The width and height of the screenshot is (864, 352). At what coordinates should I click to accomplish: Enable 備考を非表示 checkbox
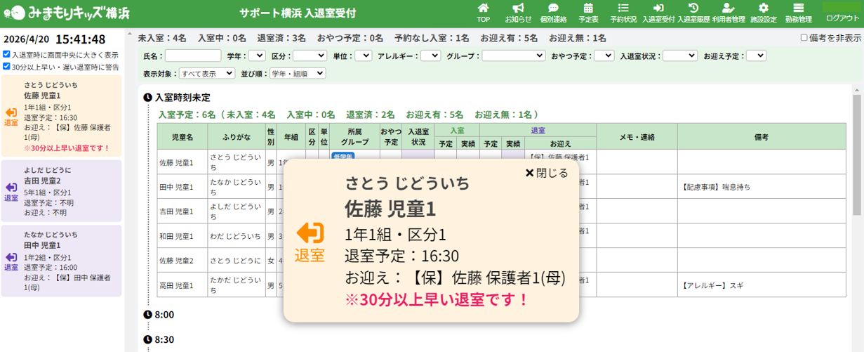point(804,38)
